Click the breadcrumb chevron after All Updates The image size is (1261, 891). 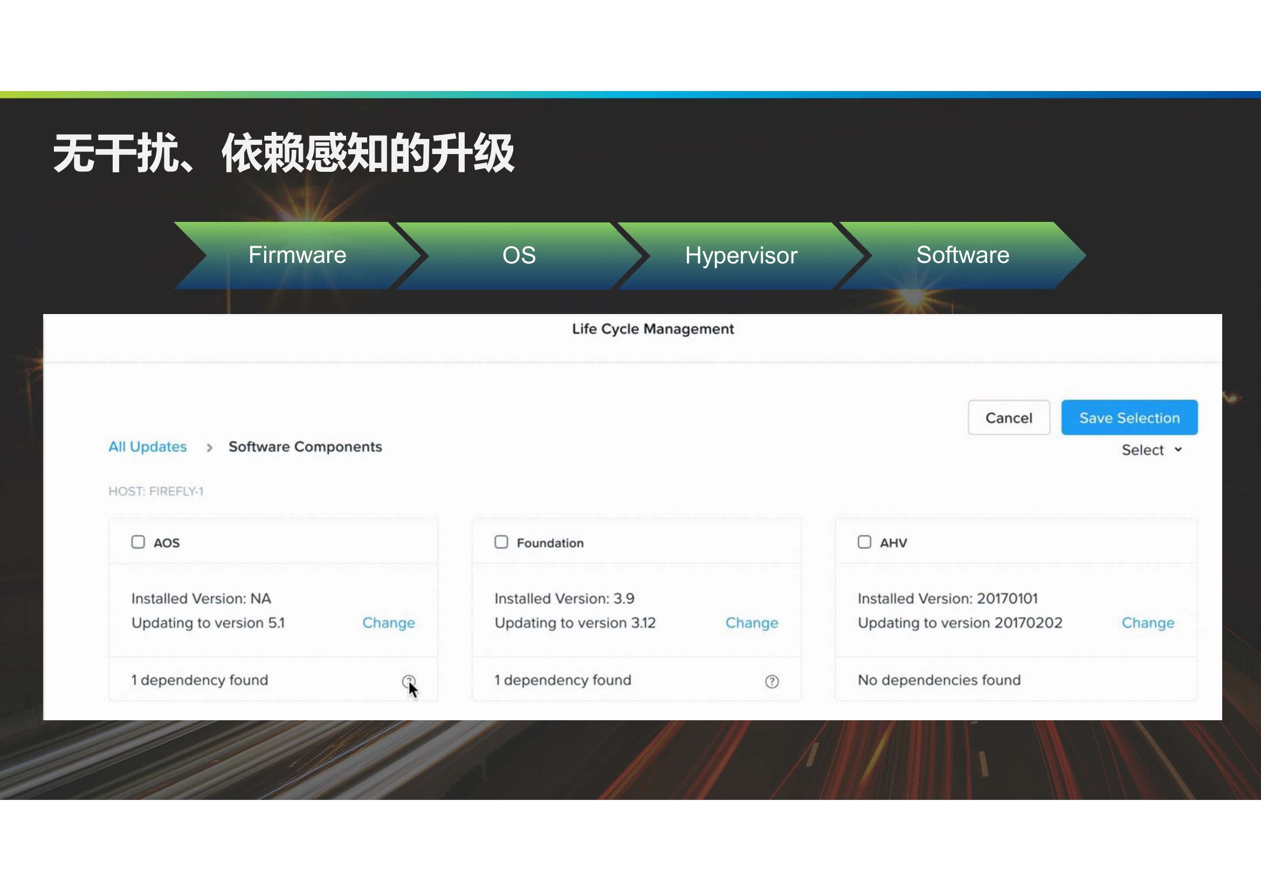click(x=209, y=448)
